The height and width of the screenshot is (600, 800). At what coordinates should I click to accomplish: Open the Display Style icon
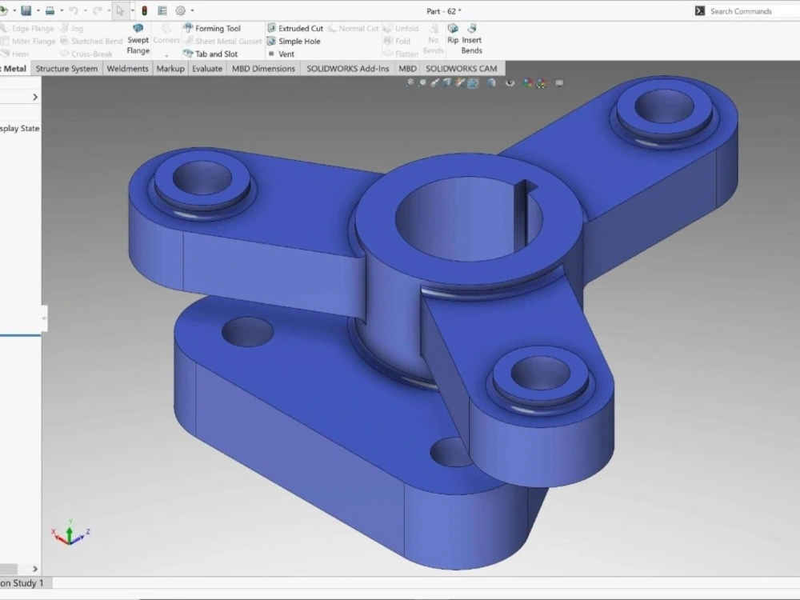coord(491,82)
